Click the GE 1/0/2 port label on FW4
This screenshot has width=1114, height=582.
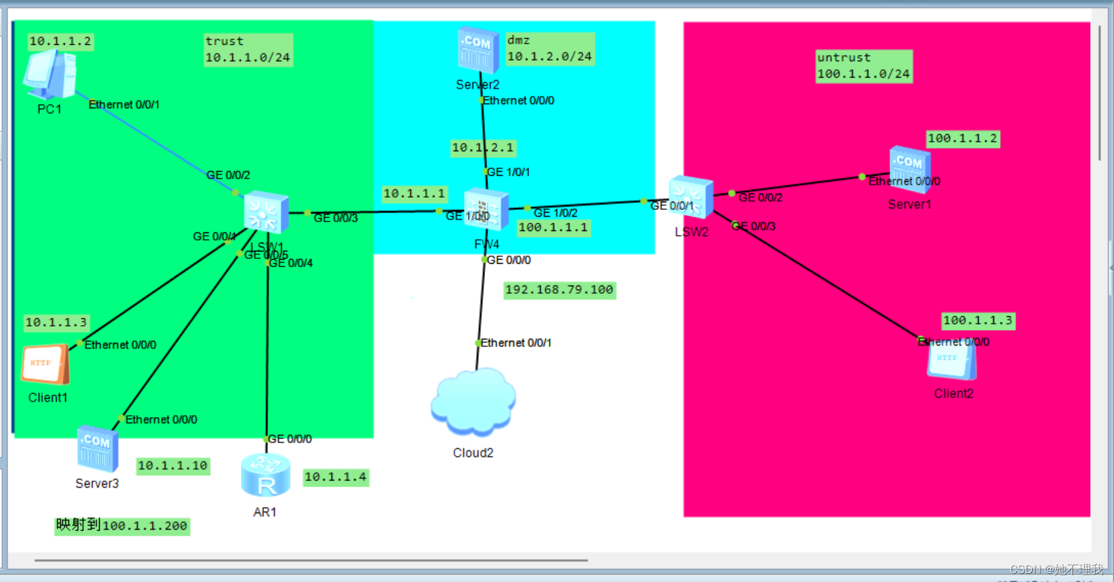555,213
